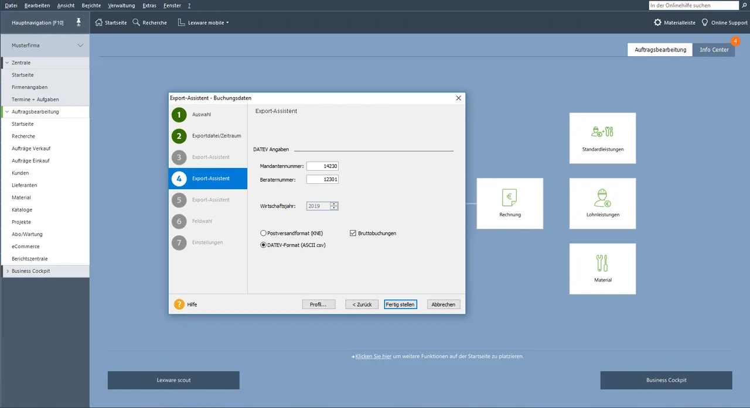The width and height of the screenshot is (750, 408).
Task: Click the Info Center notification badge
Action: (x=735, y=42)
